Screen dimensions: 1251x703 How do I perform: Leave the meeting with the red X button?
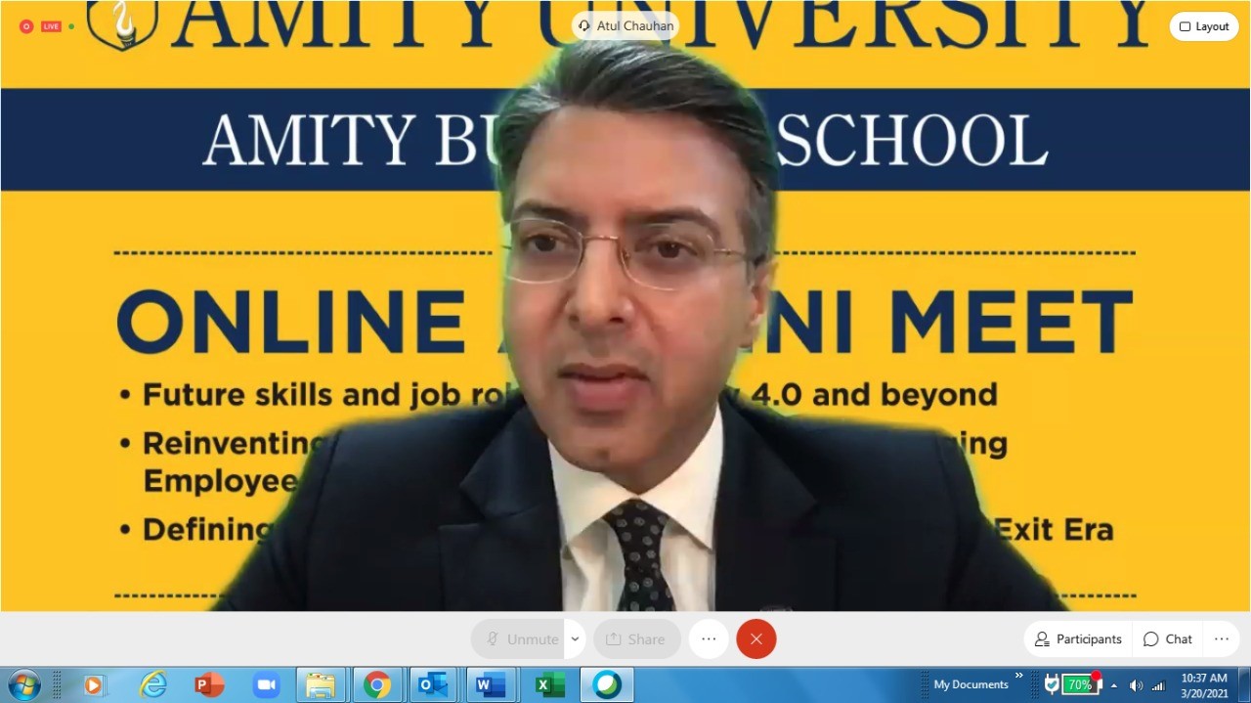pyautogui.click(x=755, y=638)
